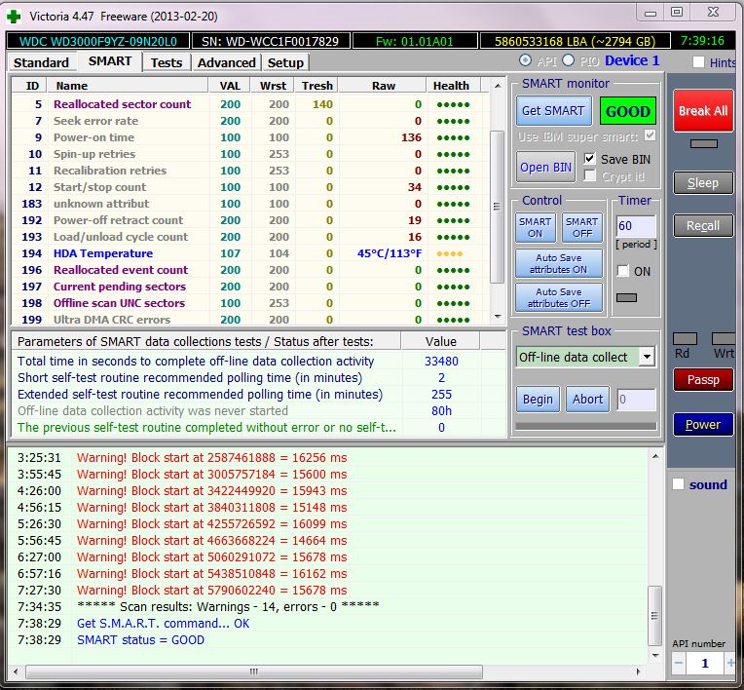
Task: Select the Offline scan UNC sectors row
Action: 250,303
